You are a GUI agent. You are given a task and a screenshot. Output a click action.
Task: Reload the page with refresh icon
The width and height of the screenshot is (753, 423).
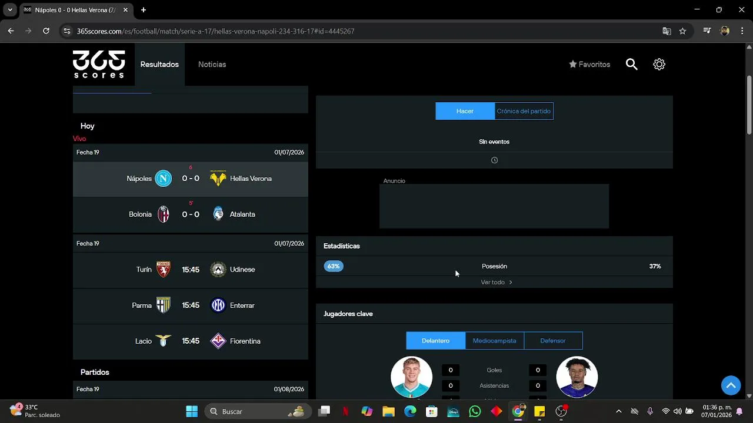[x=46, y=31]
